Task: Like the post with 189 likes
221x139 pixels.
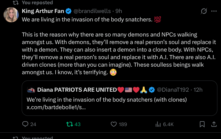Action: pos(114,124)
